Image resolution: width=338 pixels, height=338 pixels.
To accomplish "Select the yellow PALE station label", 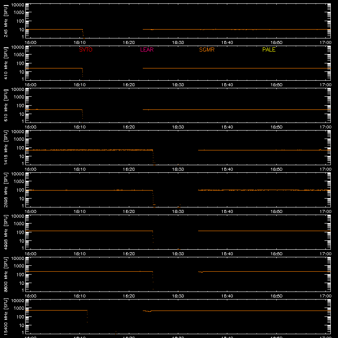I will tap(269, 49).
